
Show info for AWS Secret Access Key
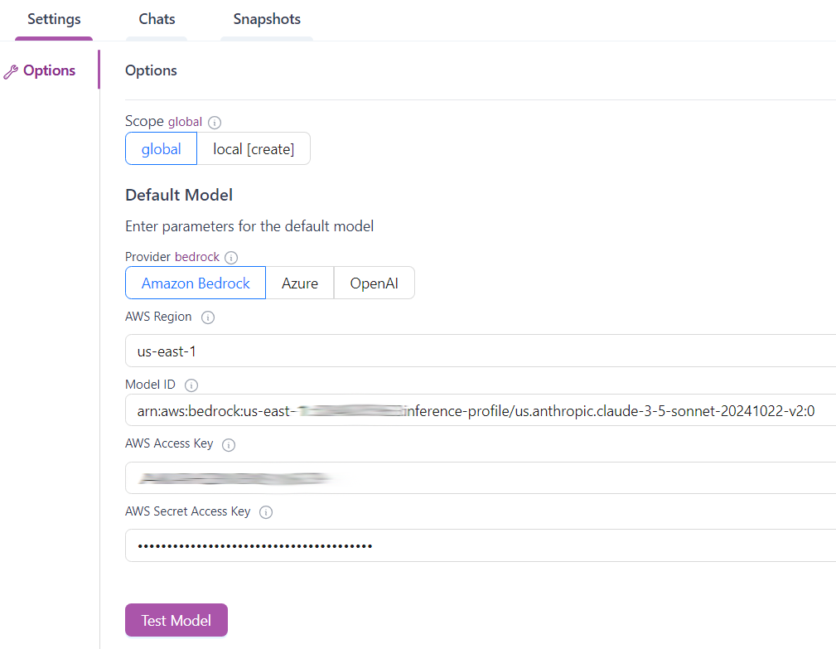click(265, 512)
